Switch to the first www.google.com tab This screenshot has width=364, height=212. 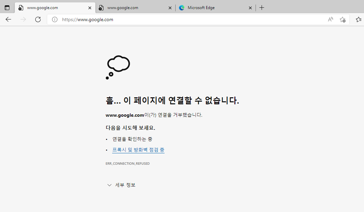[55, 8]
